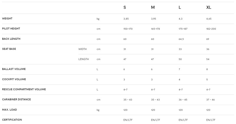The height and width of the screenshot is (124, 236).
Task: Select the M size column header
Action: point(153,7)
